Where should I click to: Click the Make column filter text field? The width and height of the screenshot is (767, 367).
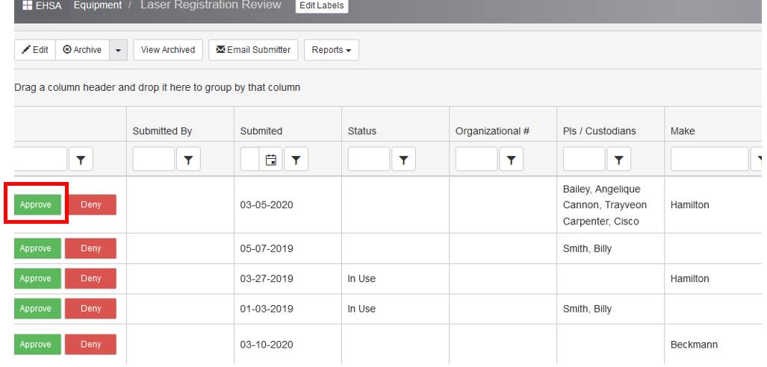point(709,159)
